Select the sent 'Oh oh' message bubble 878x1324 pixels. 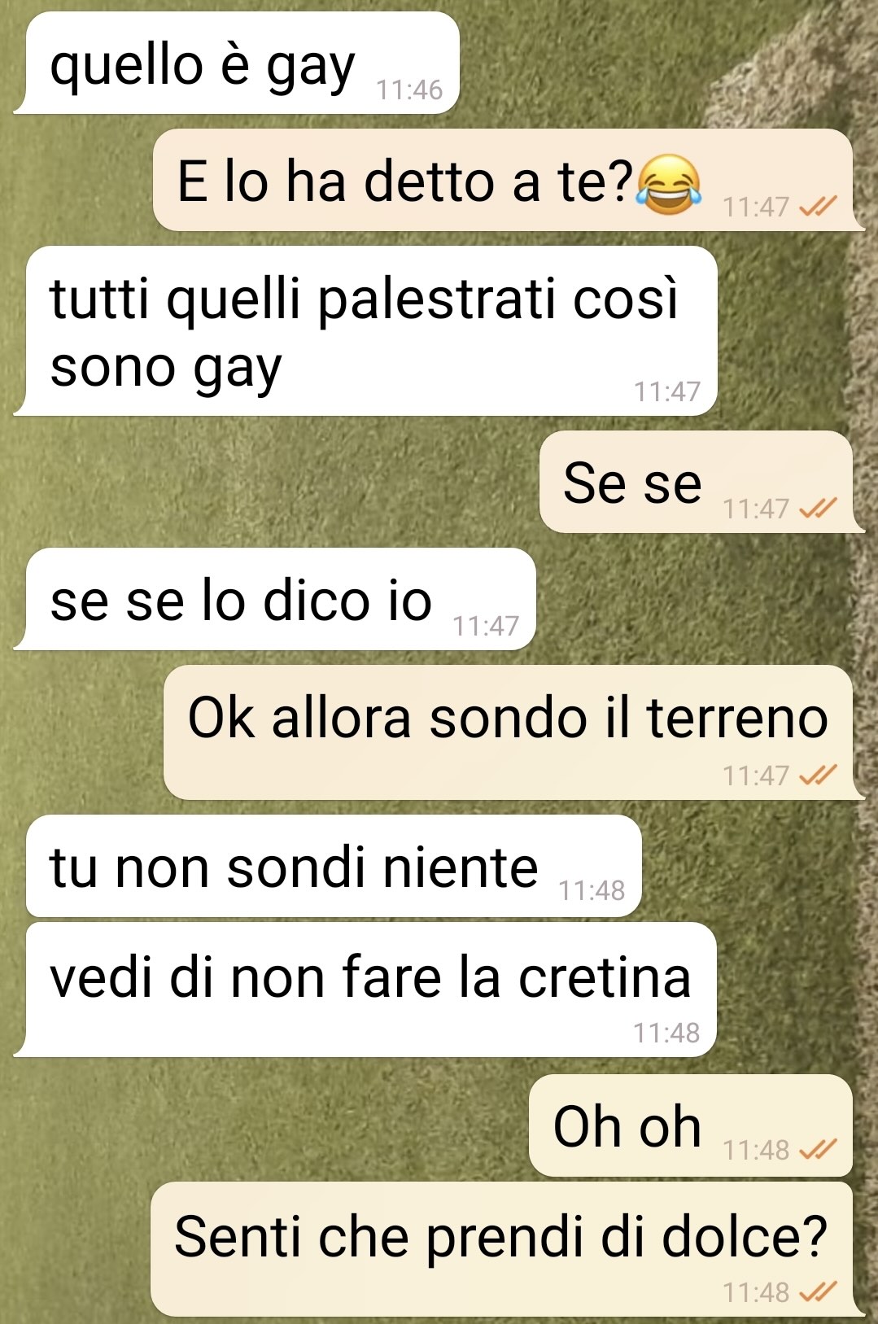[x=691, y=1125]
